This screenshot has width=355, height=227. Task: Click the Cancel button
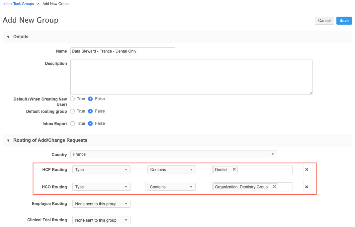[324, 21]
